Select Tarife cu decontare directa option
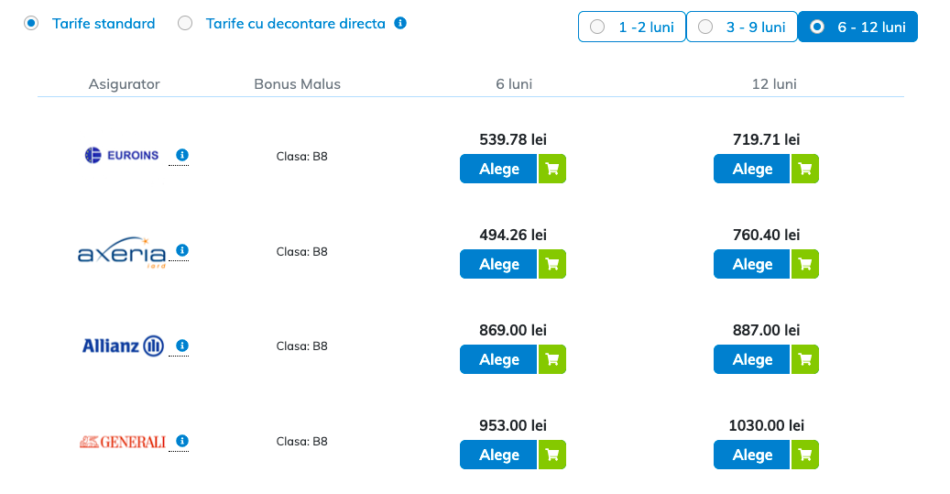This screenshot has width=950, height=494. (185, 24)
